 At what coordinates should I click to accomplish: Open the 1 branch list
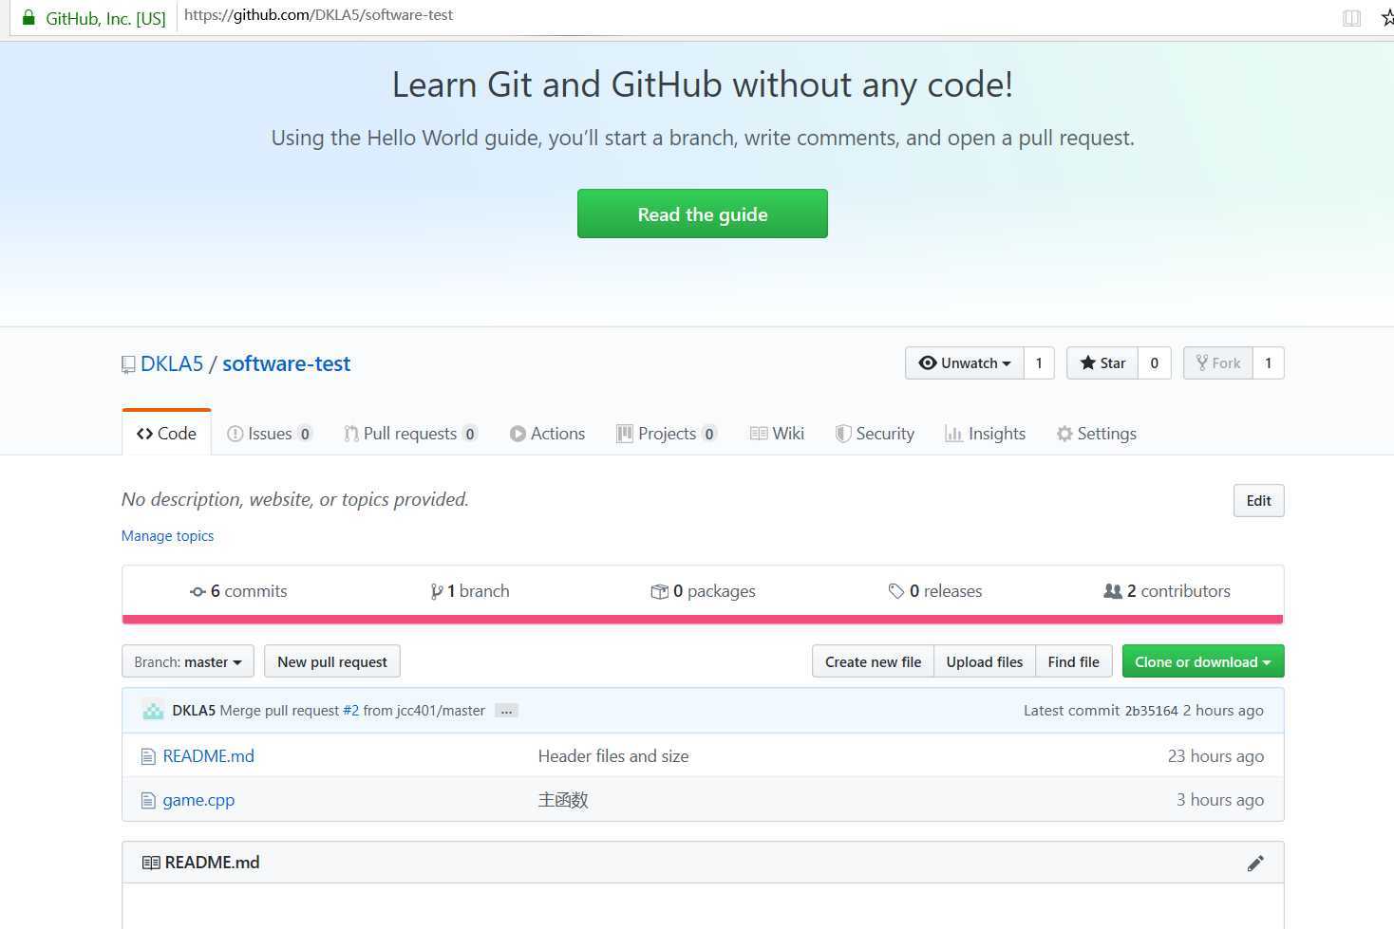tap(469, 590)
